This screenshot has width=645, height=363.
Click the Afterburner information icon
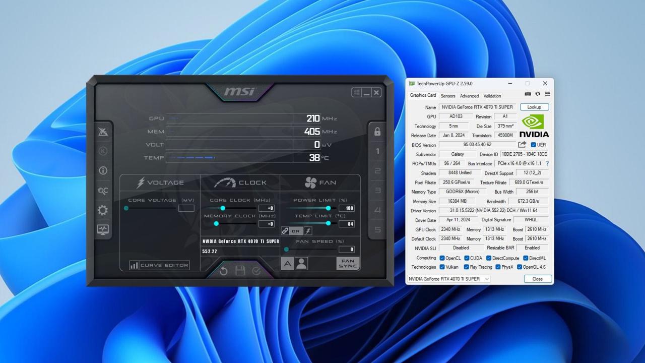[103, 170]
